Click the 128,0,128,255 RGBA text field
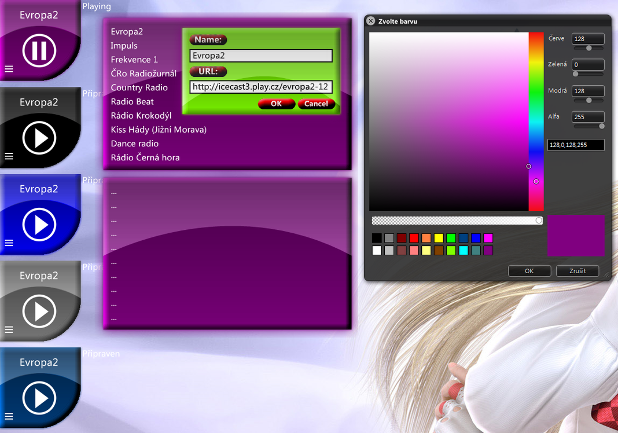Image resolution: width=618 pixels, height=433 pixels. [576, 145]
